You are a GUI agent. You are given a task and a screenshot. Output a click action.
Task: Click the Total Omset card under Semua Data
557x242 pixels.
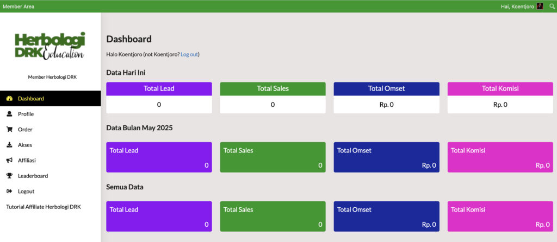click(387, 216)
